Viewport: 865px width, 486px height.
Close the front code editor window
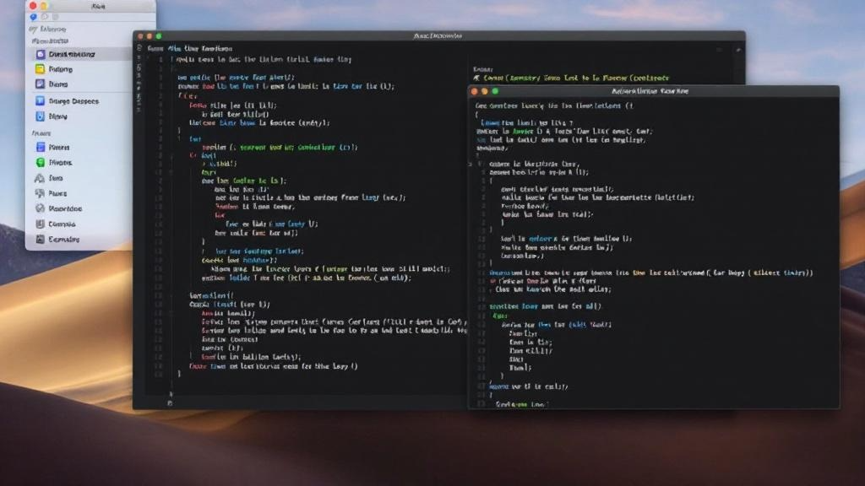(475, 91)
